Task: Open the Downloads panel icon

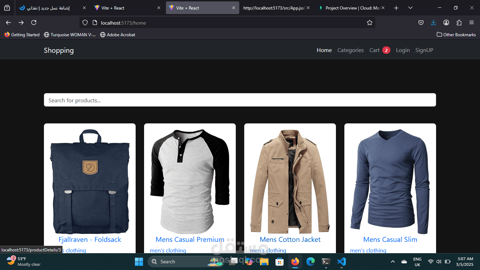Action: click(x=433, y=22)
